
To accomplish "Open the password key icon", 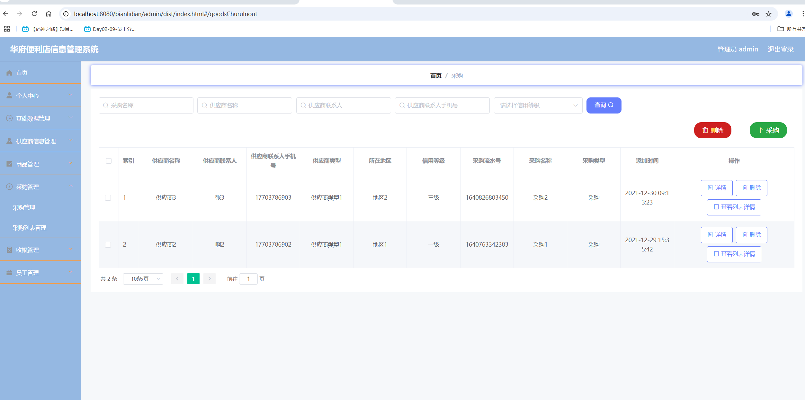I will 756,14.
